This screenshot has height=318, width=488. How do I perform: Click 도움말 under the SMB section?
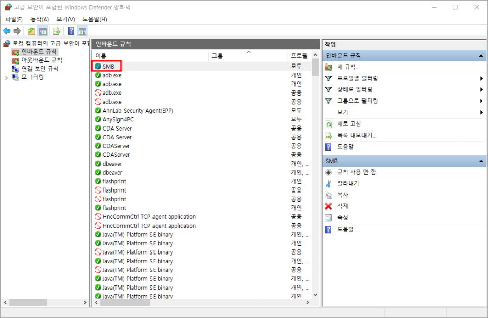[x=346, y=229]
